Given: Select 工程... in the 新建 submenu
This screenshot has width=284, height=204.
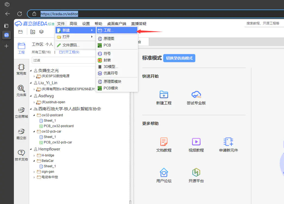Looking at the screenshot, I should pyautogui.click(x=109, y=30).
